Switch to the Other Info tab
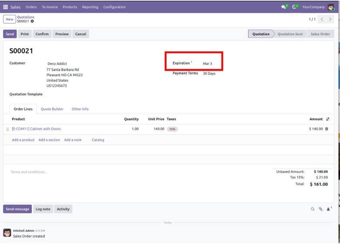The width and height of the screenshot is (340, 244). (80, 109)
